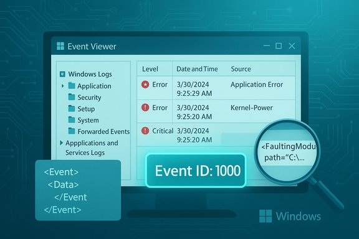Click the Windows logo at bottom right

pos(266,216)
